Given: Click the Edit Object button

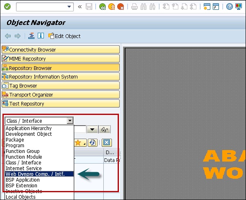Looking at the screenshot, I should pos(64,36).
